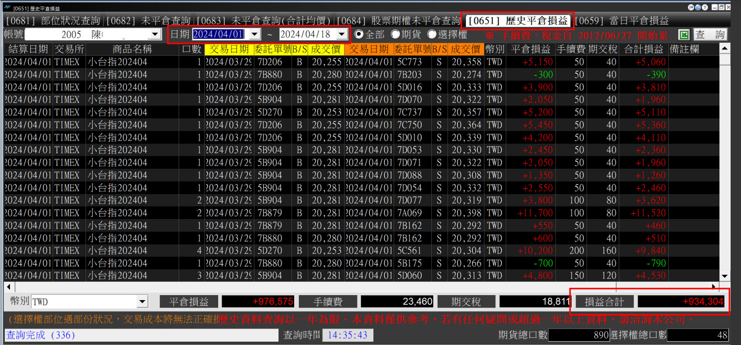The image size is (741, 345).
Task: Switch to the [0659] 當日平倉損益 tab
Action: click(x=622, y=21)
